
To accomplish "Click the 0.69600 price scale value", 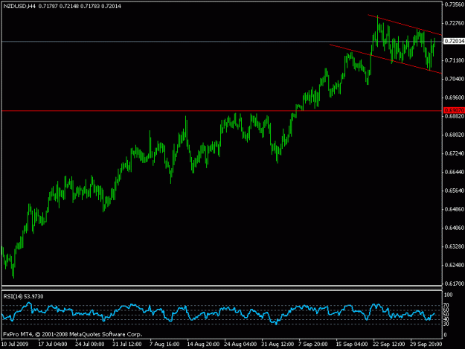I will 455,97.
